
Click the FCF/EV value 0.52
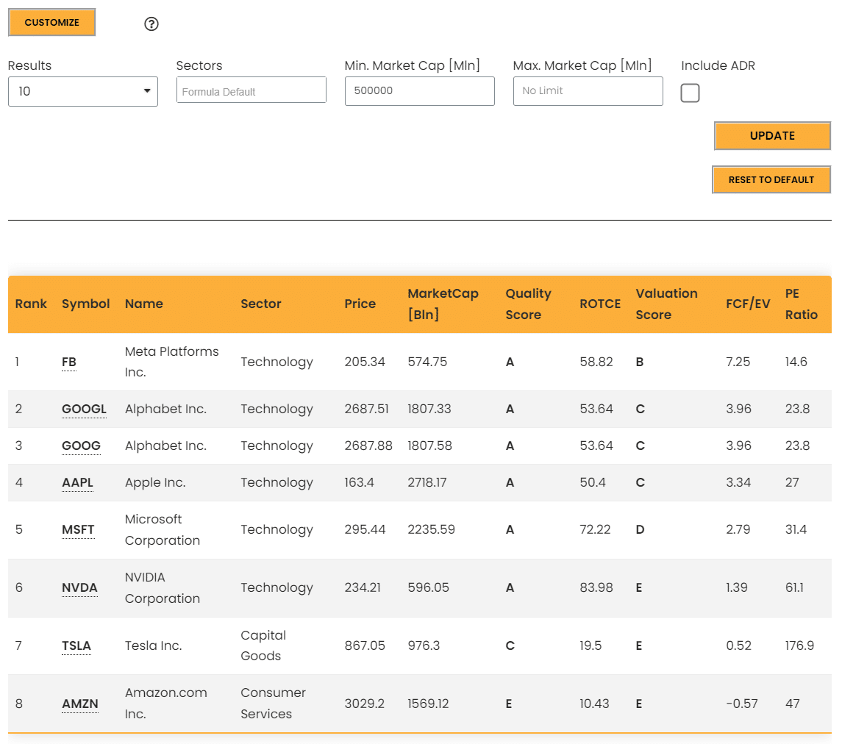click(738, 645)
